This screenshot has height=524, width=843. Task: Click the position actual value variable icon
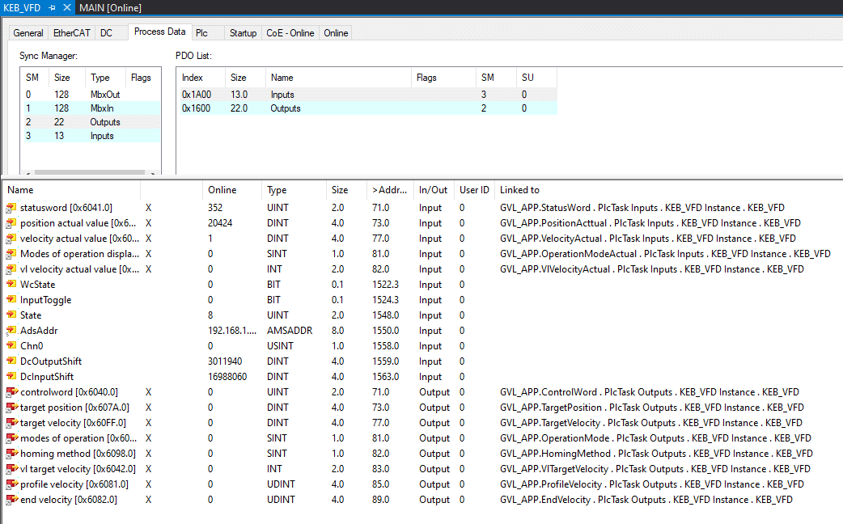click(x=11, y=223)
